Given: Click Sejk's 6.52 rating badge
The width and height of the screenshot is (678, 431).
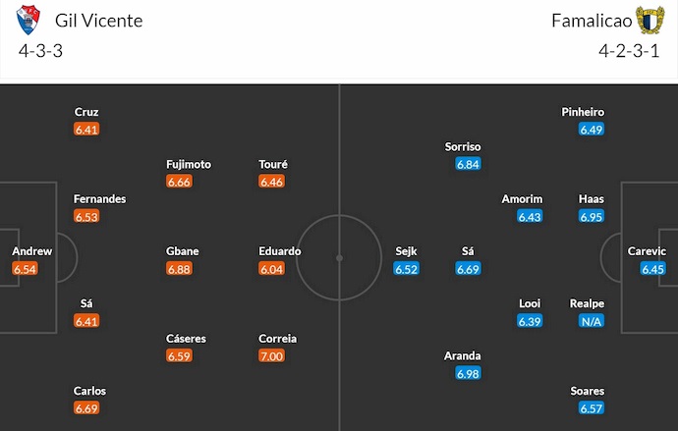Looking at the screenshot, I should 407,268.
